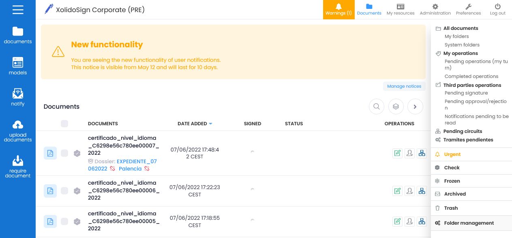Select checkbox for document ee00006

click(x=64, y=191)
